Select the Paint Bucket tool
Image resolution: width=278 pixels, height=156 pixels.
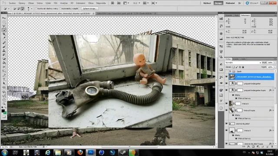[x=4, y=63]
